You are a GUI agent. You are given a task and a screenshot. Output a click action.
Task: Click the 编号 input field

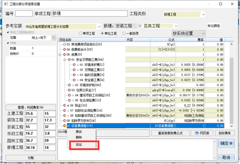24,13
